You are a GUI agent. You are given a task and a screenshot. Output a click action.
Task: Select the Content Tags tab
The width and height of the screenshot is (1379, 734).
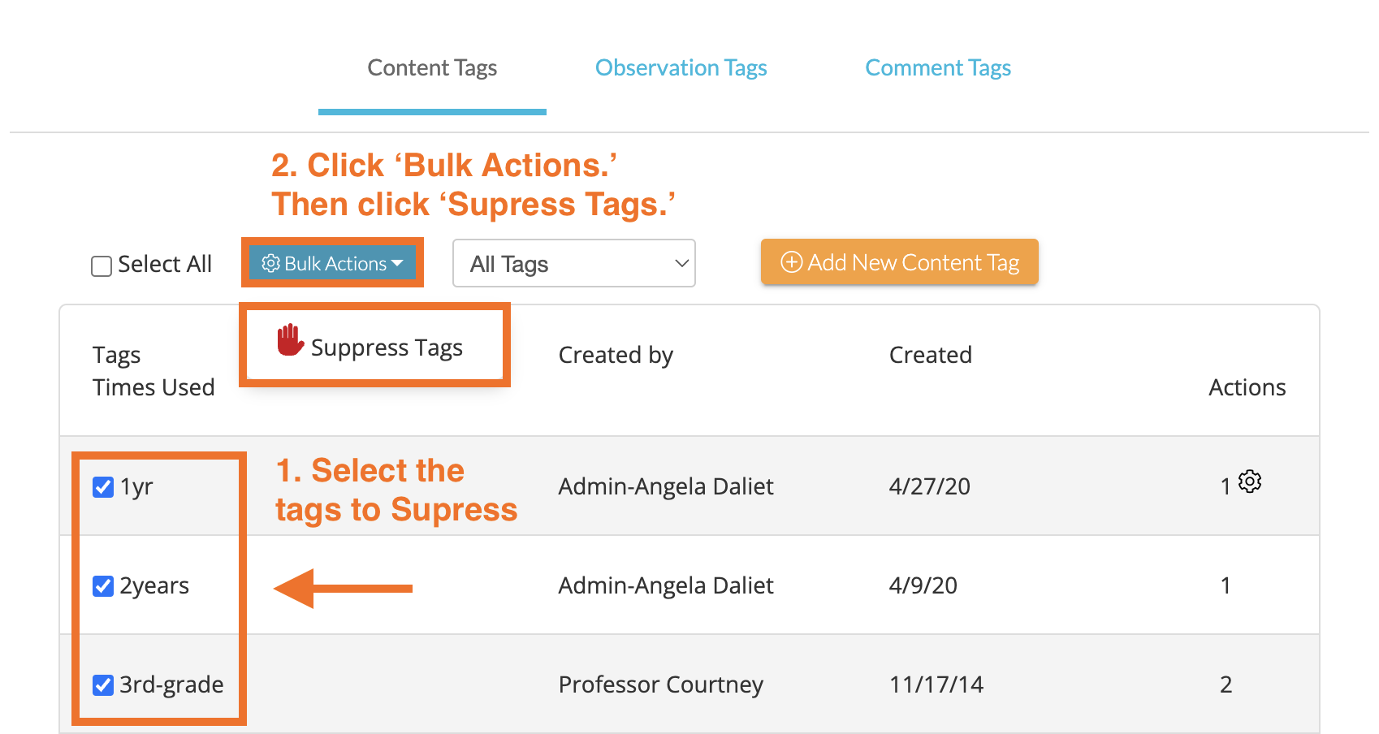[x=432, y=67]
